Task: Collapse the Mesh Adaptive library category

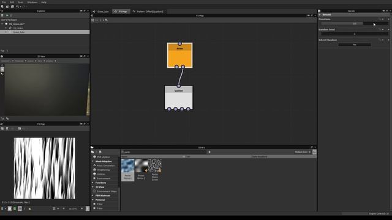Action: coord(92,161)
